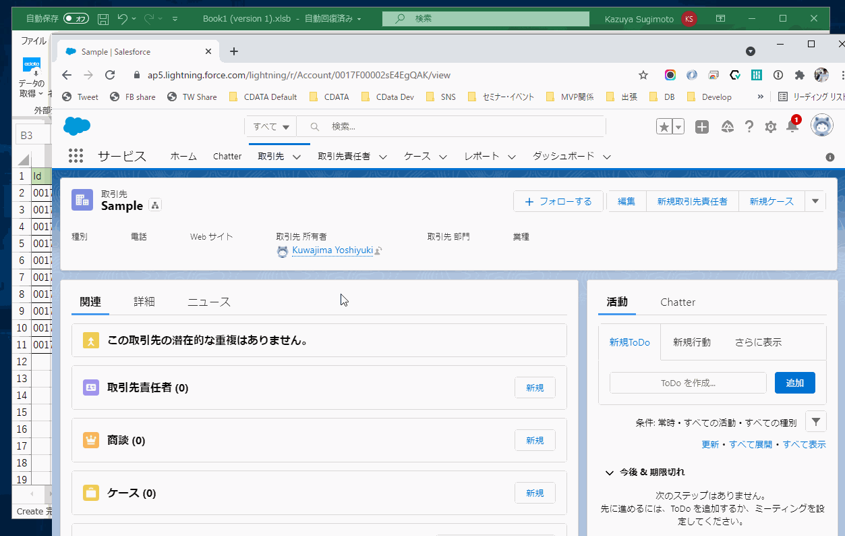
Task: Open the すべて search scope dropdown
Action: tap(270, 126)
